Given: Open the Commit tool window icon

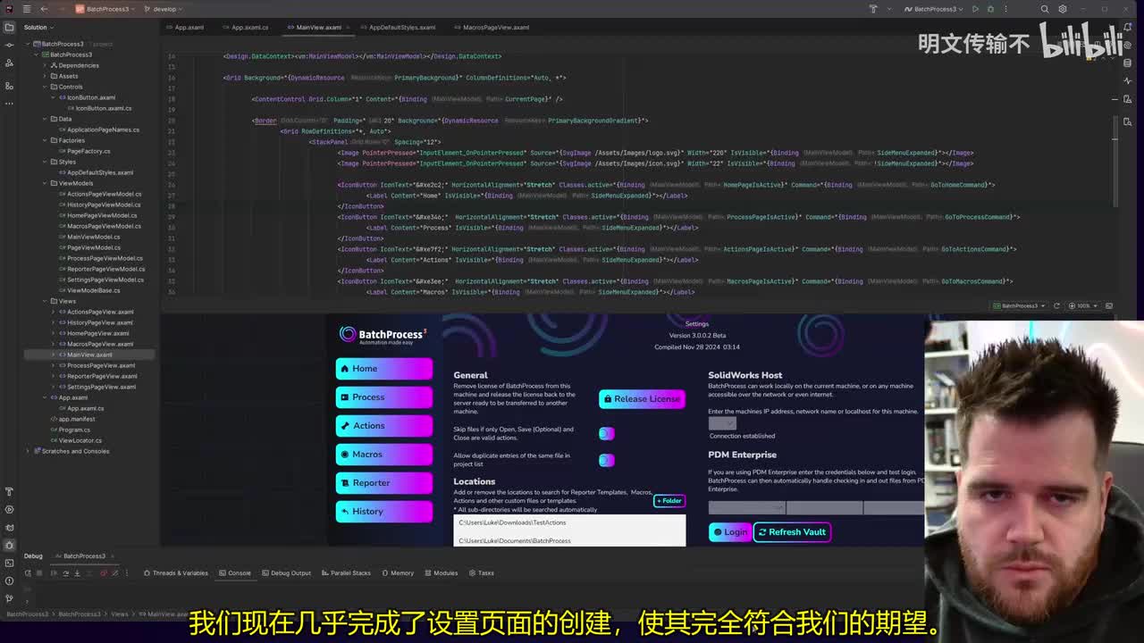Looking at the screenshot, I should point(9,45).
